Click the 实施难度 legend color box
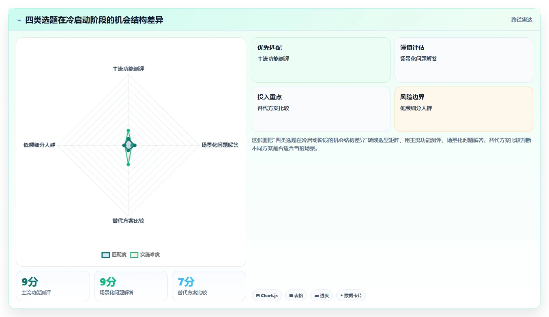Viewport: 549px width, 317px height. click(134, 255)
